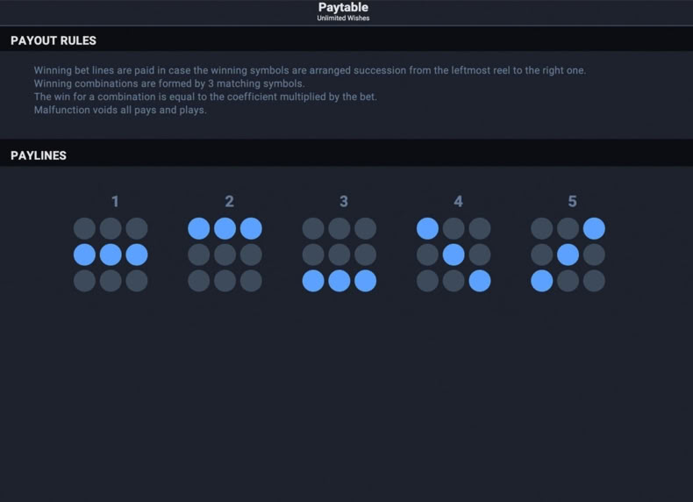Click the top-middle blue dot in payline 2
This screenshot has height=502, width=693.
(x=225, y=229)
